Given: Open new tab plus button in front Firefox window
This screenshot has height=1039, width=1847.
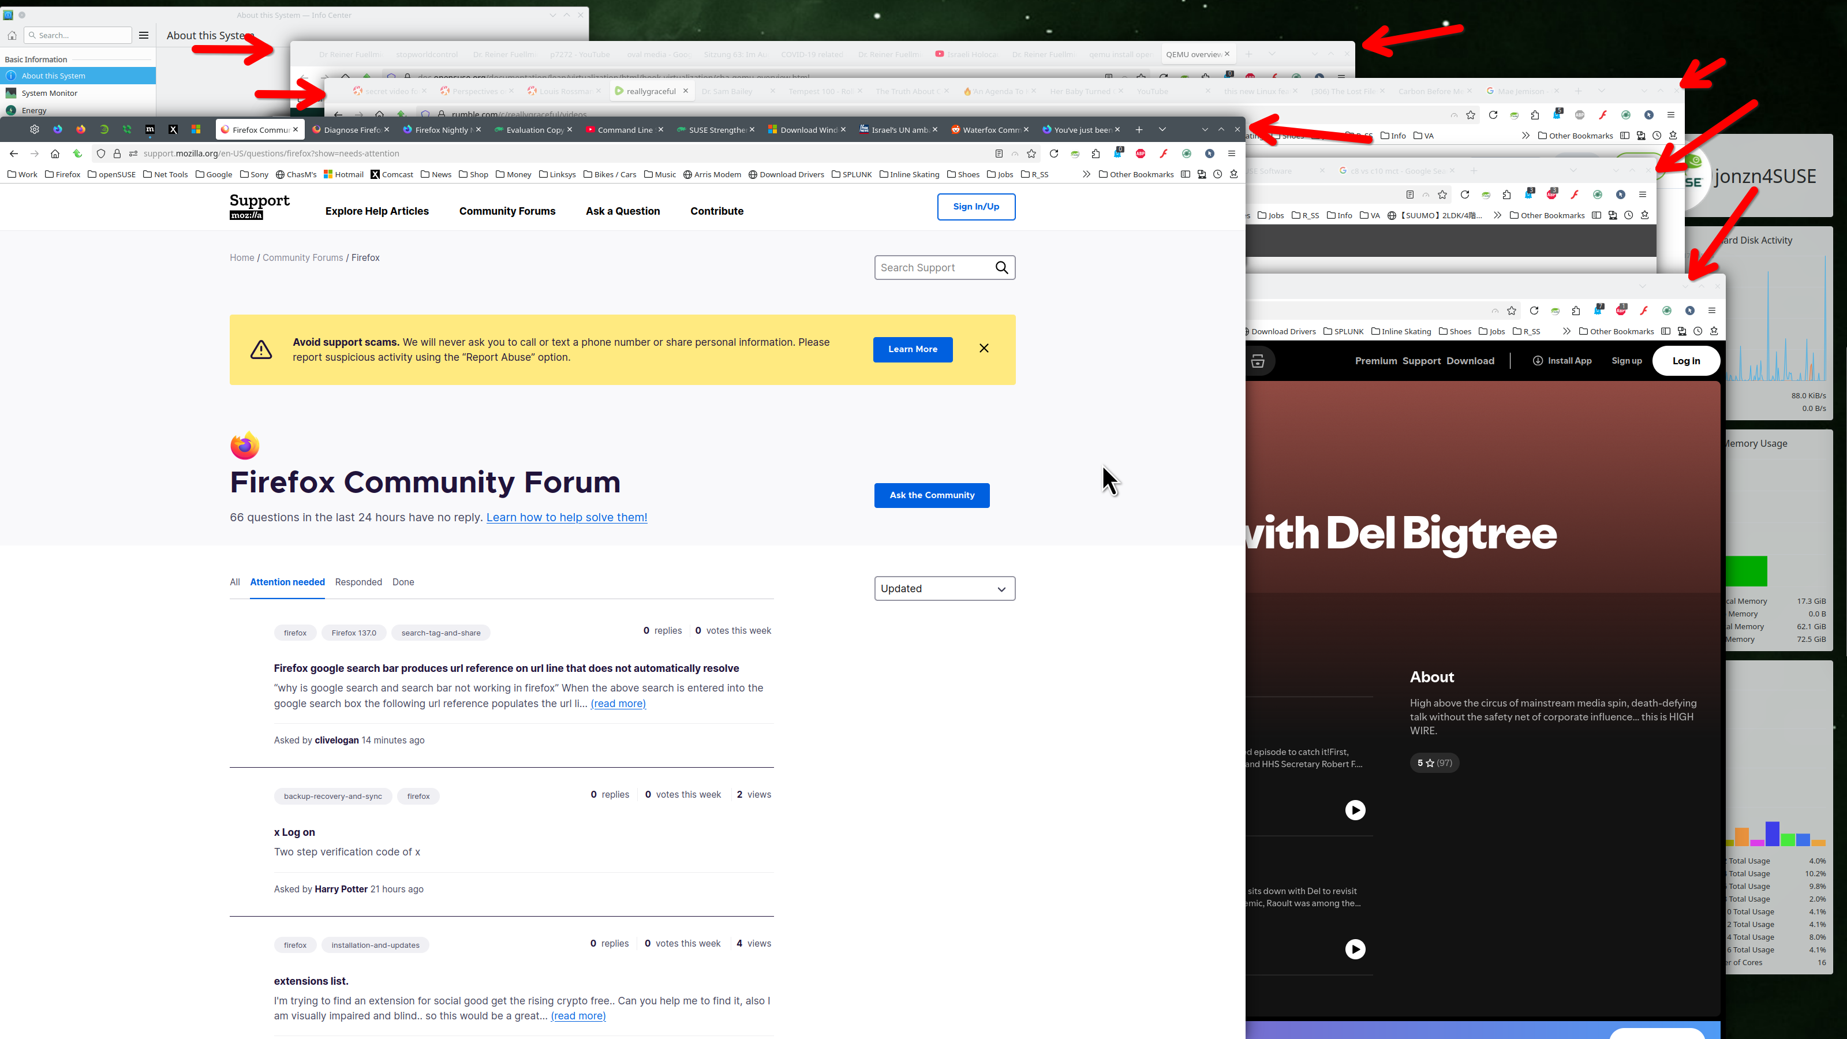Looking at the screenshot, I should tap(1139, 130).
